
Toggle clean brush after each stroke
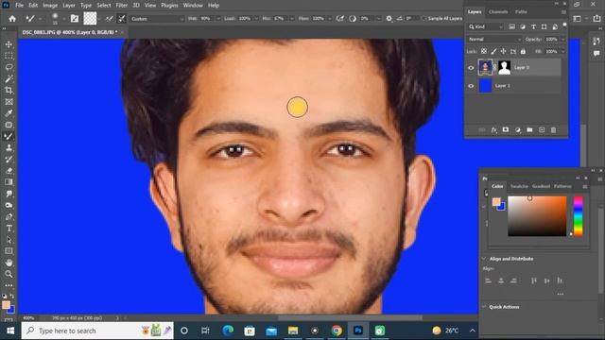pyautogui.click(x=122, y=19)
